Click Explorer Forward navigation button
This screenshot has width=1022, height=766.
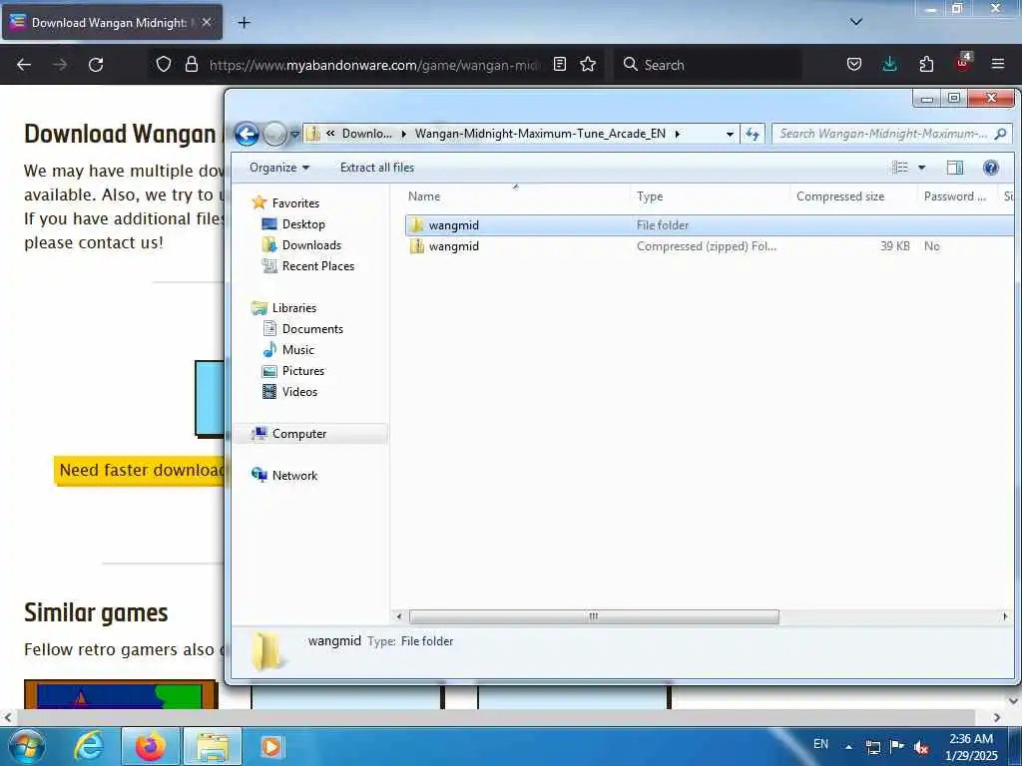click(x=274, y=134)
